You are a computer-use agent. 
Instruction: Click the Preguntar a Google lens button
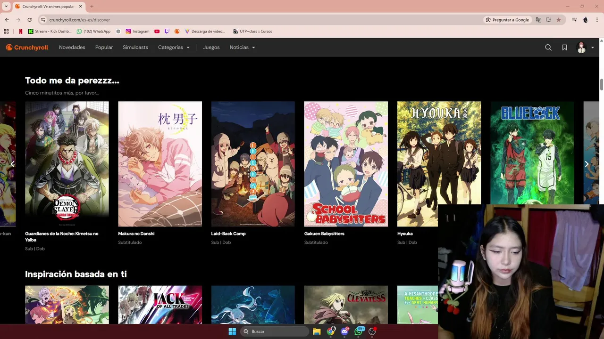pos(507,20)
